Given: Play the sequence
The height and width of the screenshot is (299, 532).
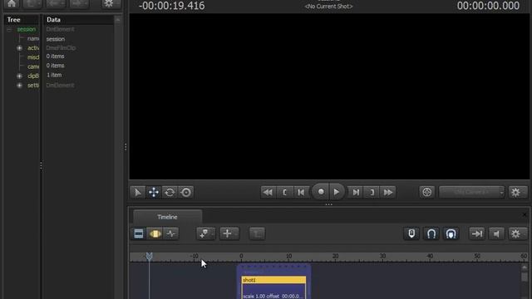Looking at the screenshot, I should [337, 192].
